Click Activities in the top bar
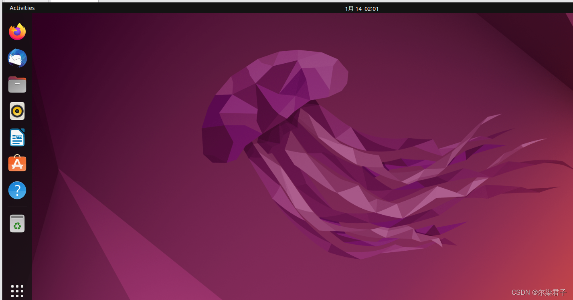 pyautogui.click(x=22, y=8)
